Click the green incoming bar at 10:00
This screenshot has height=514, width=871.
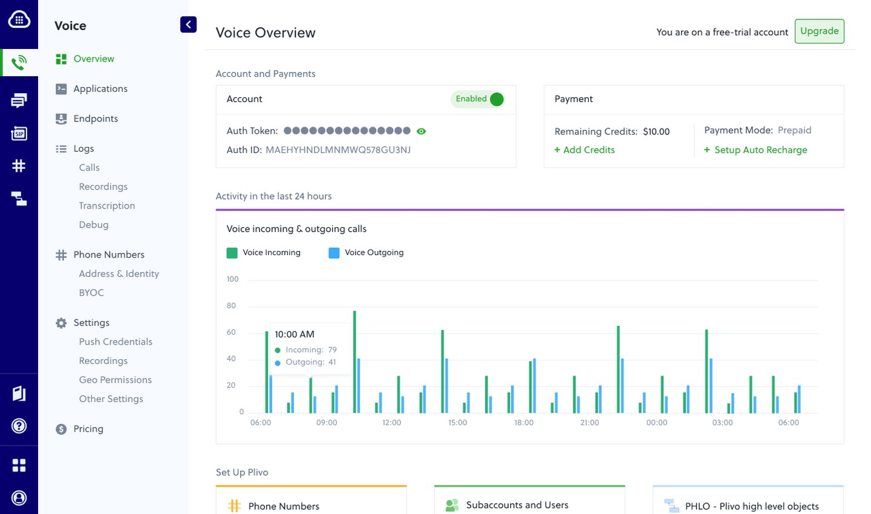(x=354, y=362)
